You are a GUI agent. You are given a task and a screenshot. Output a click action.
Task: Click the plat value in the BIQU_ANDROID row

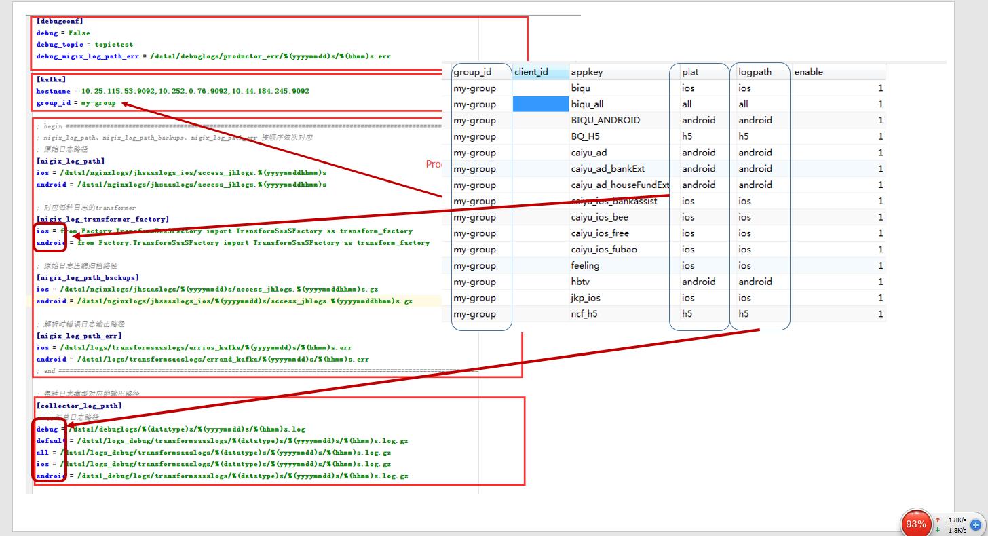[x=698, y=120]
